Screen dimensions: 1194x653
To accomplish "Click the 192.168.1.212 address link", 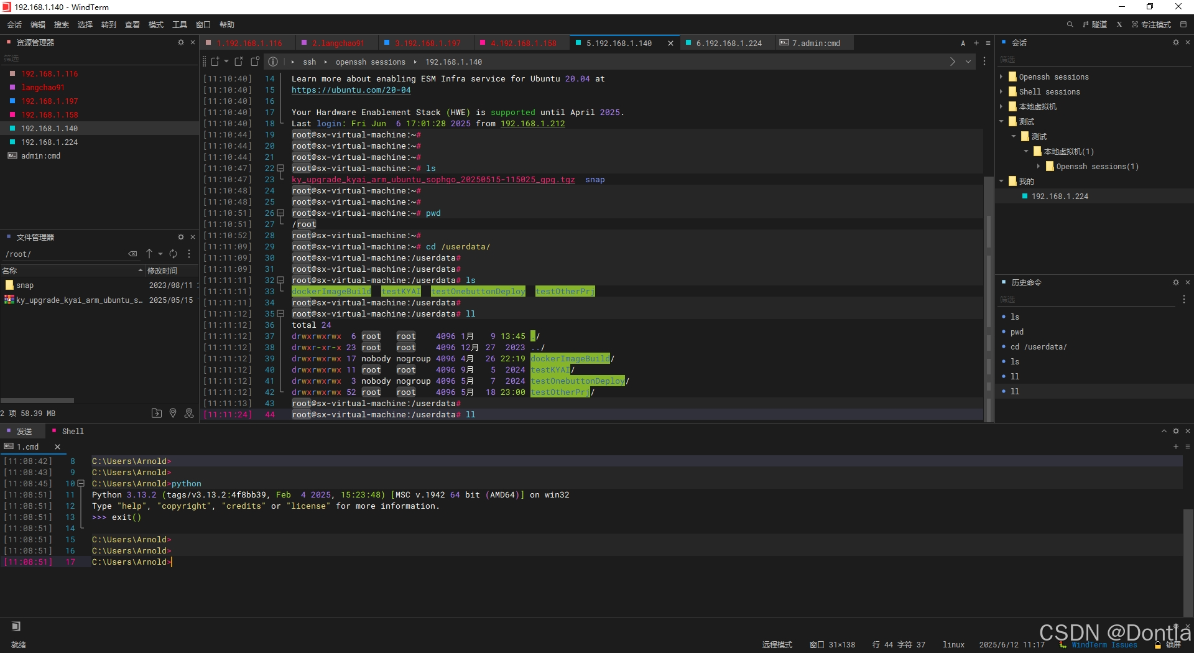I will point(533,124).
